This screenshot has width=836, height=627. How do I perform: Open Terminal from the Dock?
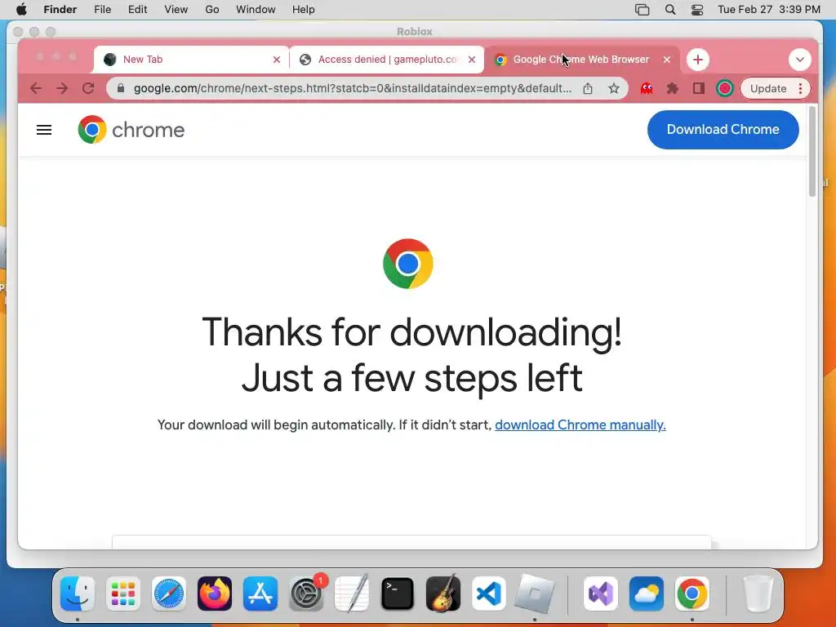point(398,594)
